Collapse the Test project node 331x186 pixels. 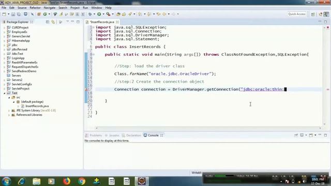[x=5, y=93]
